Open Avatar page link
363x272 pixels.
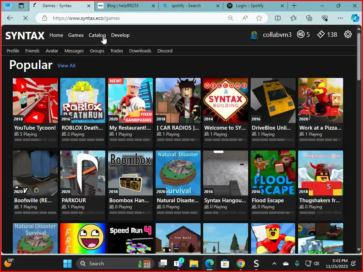tap(52, 51)
